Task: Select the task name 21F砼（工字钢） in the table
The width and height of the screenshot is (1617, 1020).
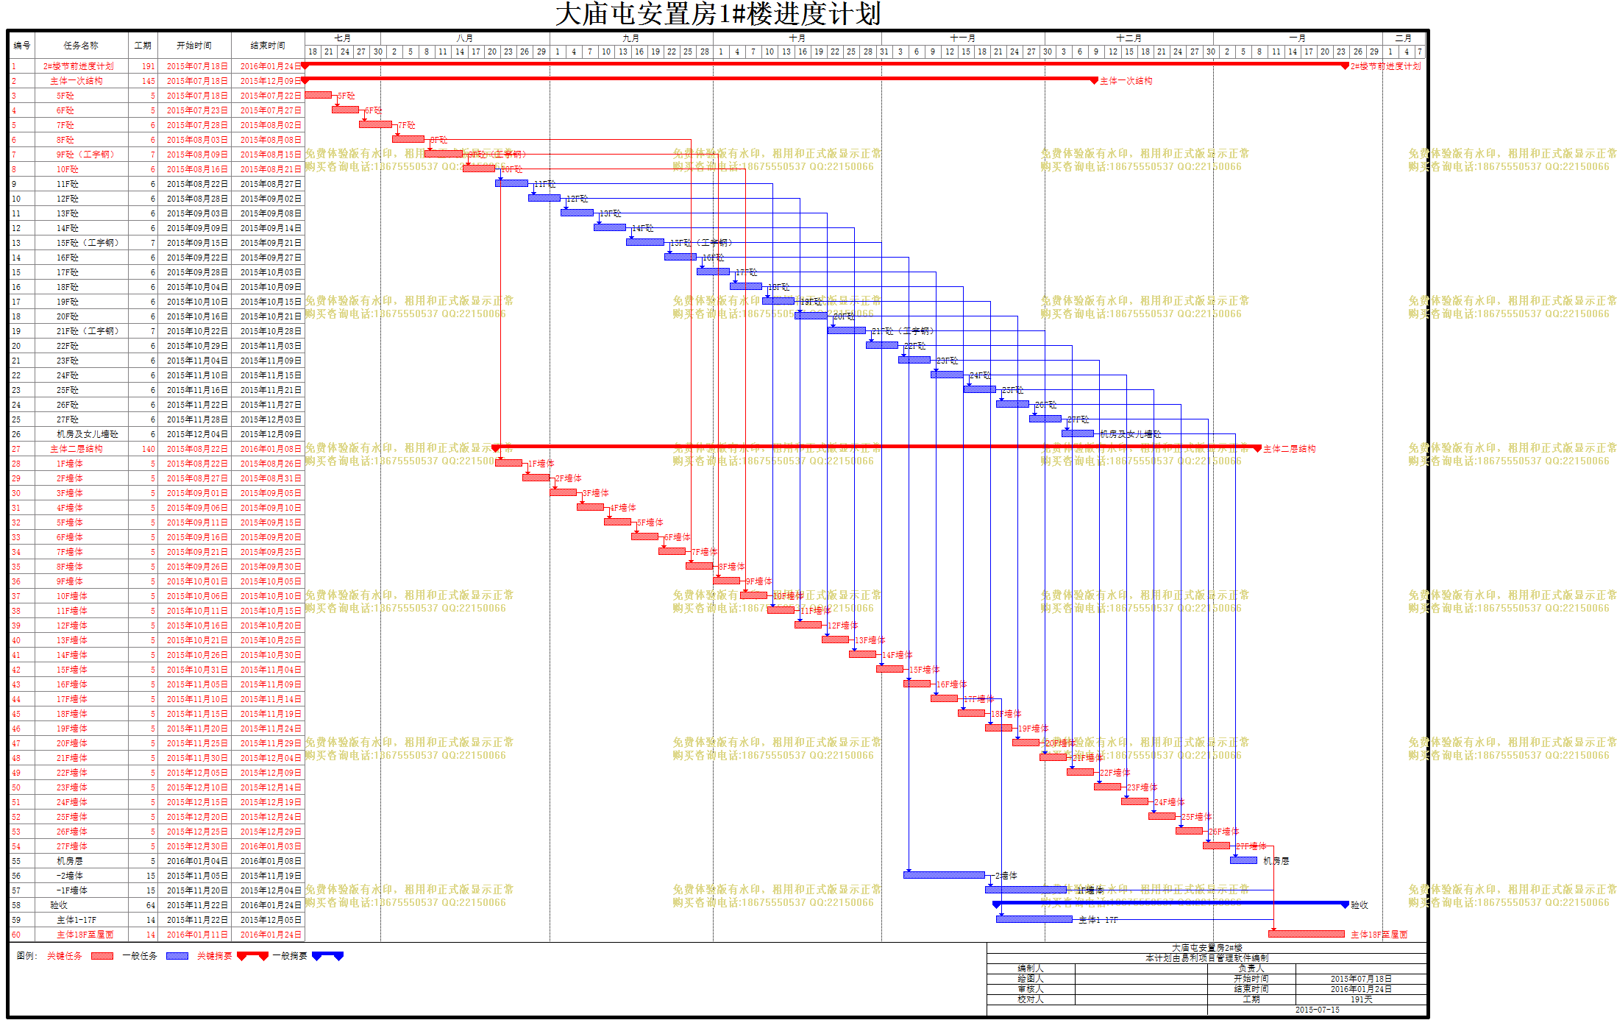Action: pos(88,331)
